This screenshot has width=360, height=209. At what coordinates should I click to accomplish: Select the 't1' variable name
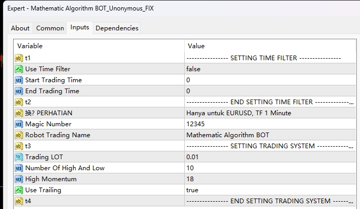(x=28, y=58)
